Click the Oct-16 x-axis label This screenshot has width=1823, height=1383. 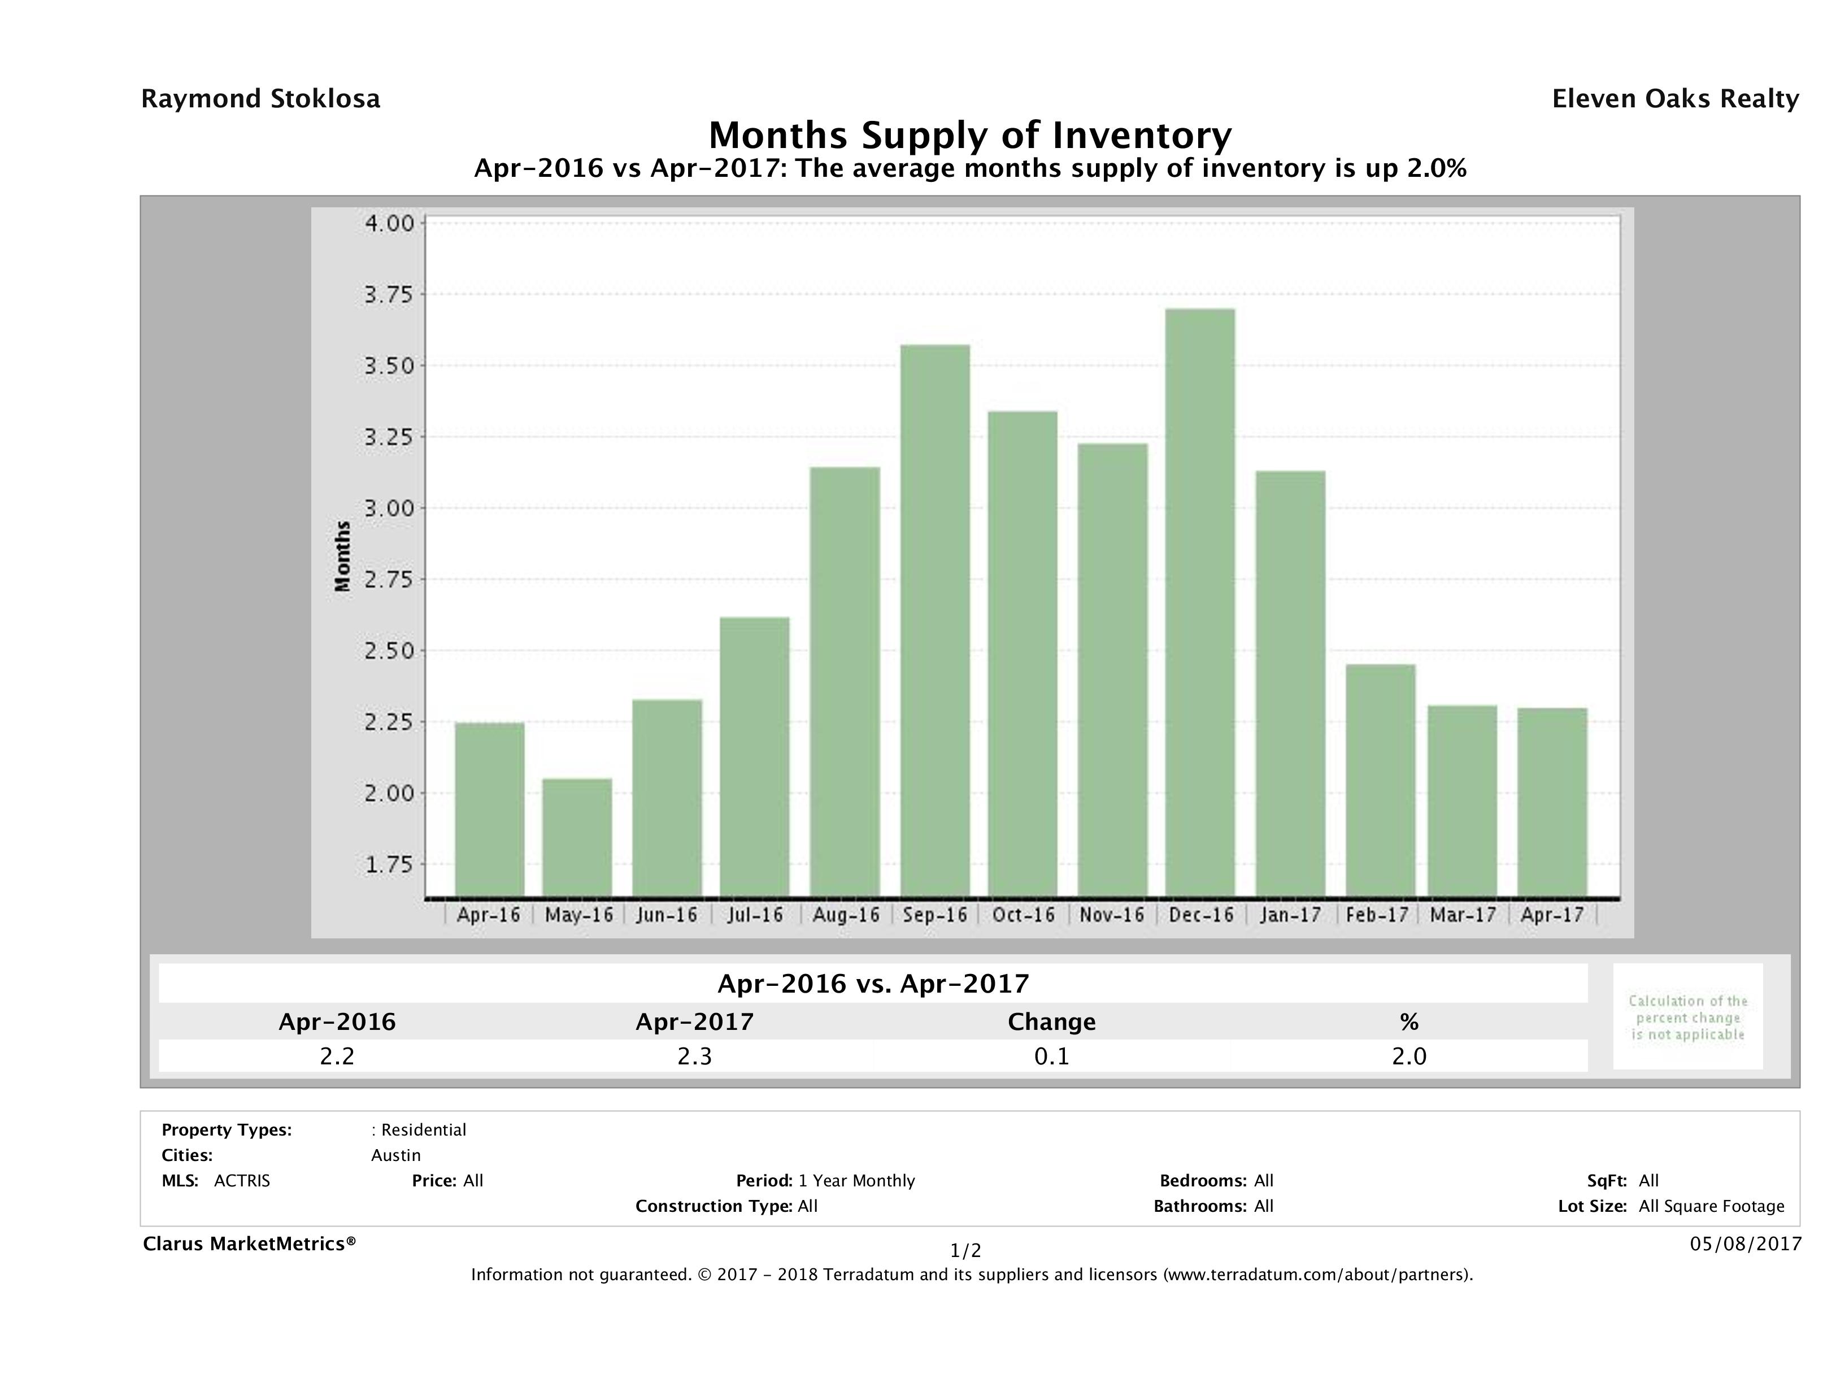[x=1023, y=915]
